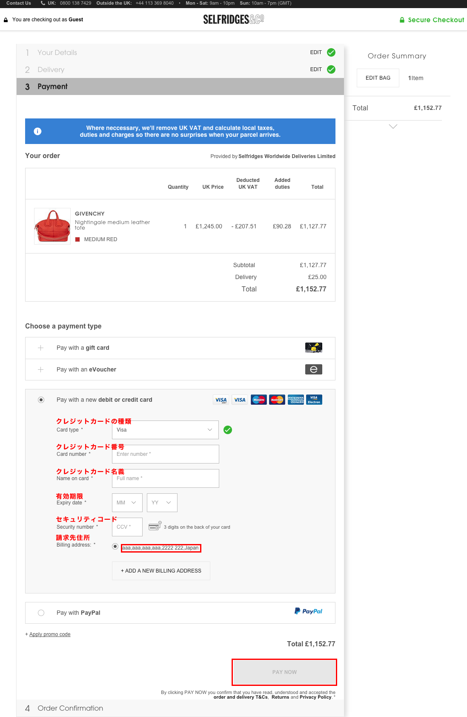Click the green checkmark for Your Details
467x717 pixels.
pos(331,52)
